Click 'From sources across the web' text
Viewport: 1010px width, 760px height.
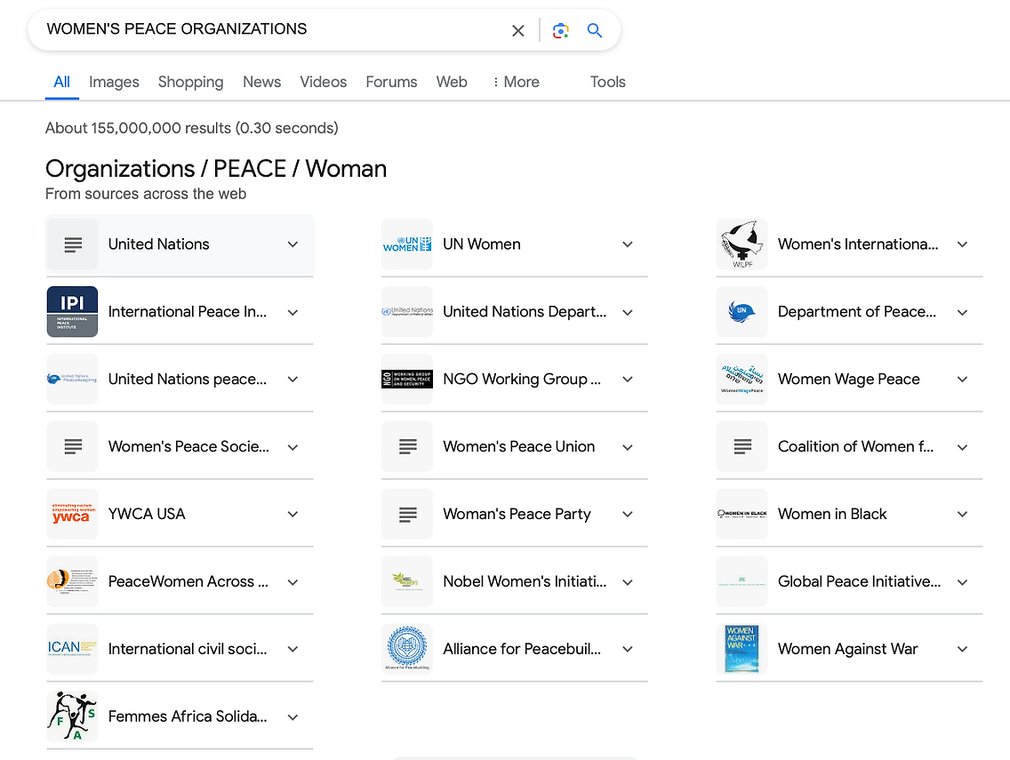coord(146,194)
